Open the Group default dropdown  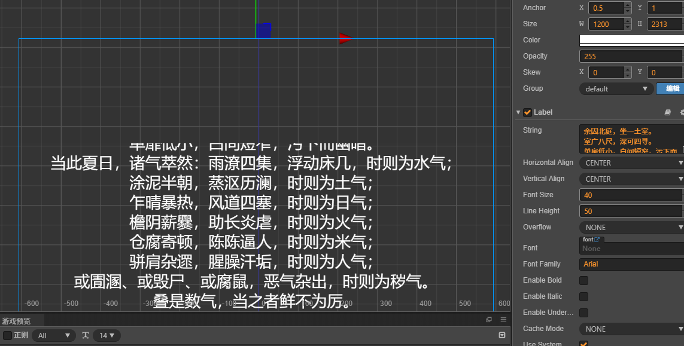coord(616,88)
